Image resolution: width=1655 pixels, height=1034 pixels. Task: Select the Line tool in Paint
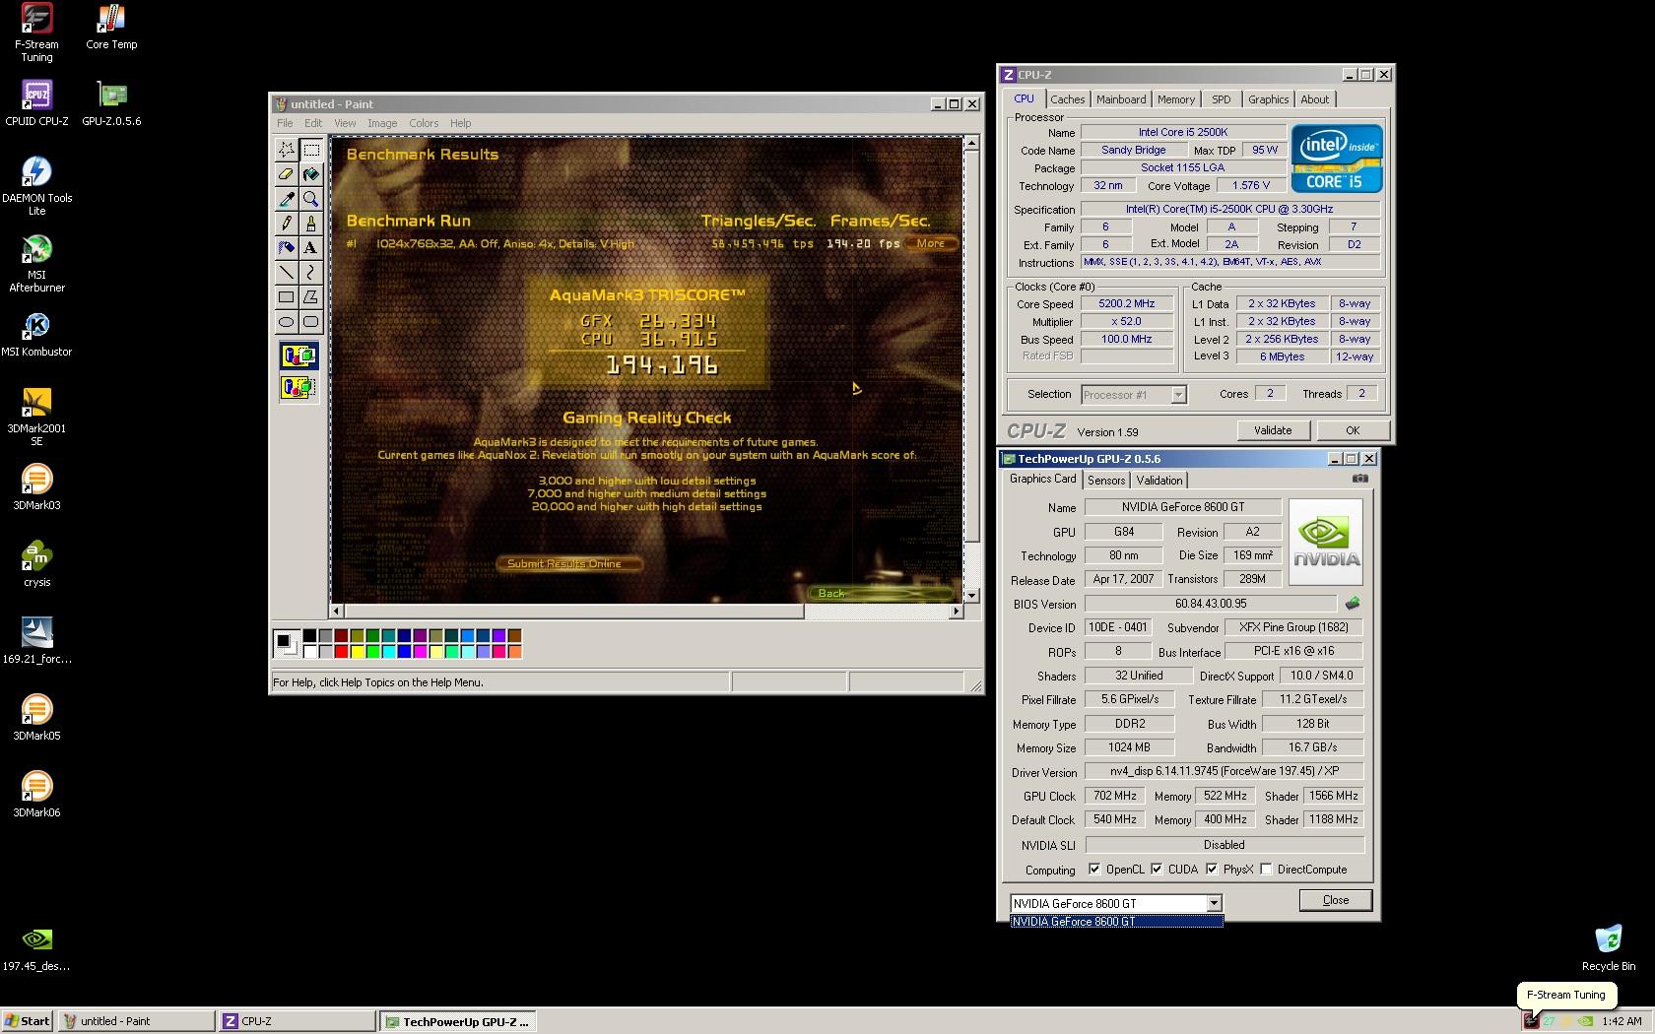click(286, 272)
